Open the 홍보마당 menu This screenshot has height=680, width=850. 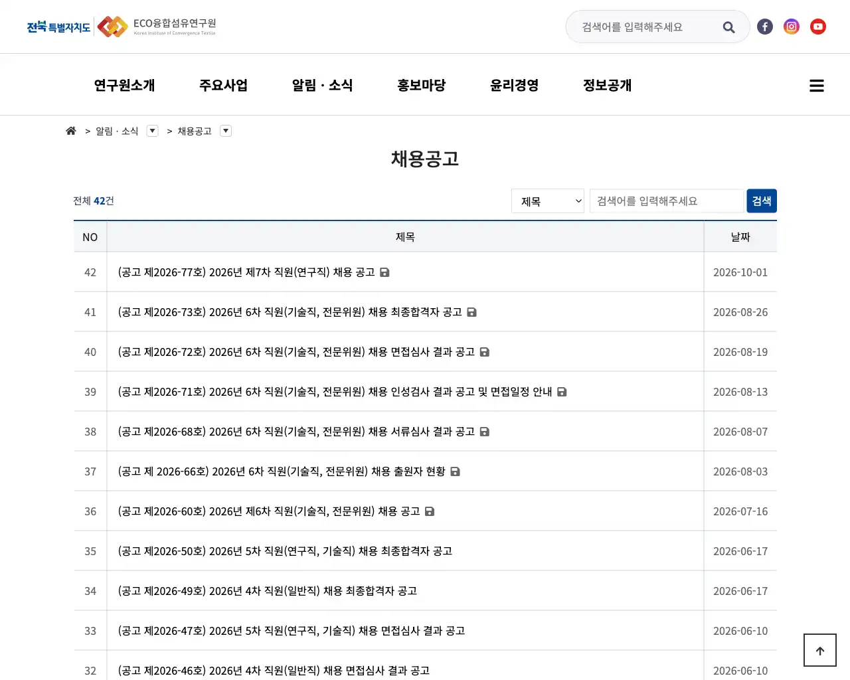(421, 85)
